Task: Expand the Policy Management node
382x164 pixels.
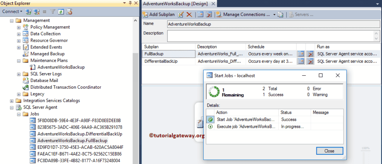Action: pos(19,28)
